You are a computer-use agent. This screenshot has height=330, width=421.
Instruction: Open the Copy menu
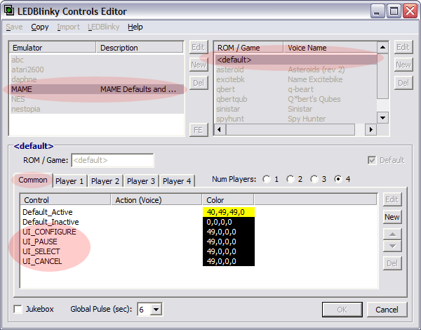(40, 27)
